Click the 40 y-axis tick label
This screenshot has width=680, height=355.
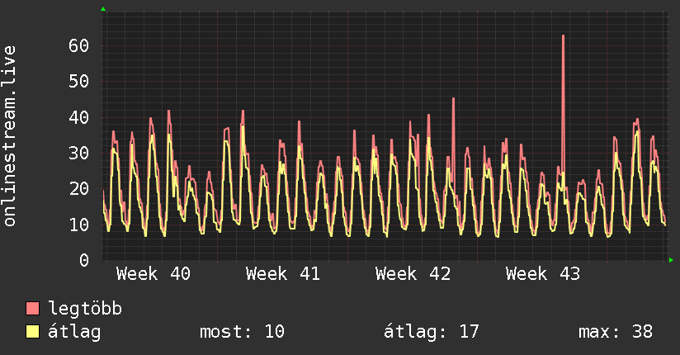pyautogui.click(x=79, y=117)
